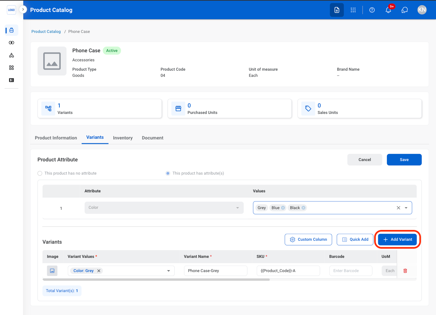
Task: Click the help question mark icon
Action: 372,10
